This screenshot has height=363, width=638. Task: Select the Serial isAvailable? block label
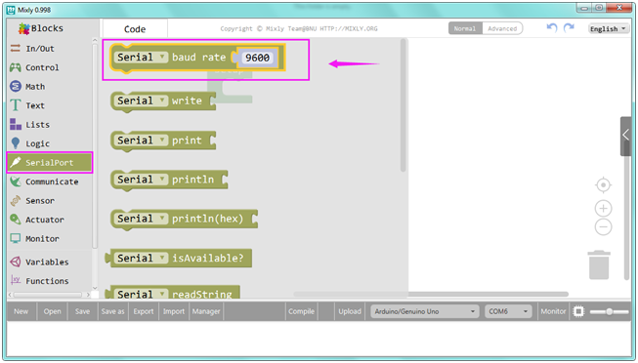coord(207,259)
